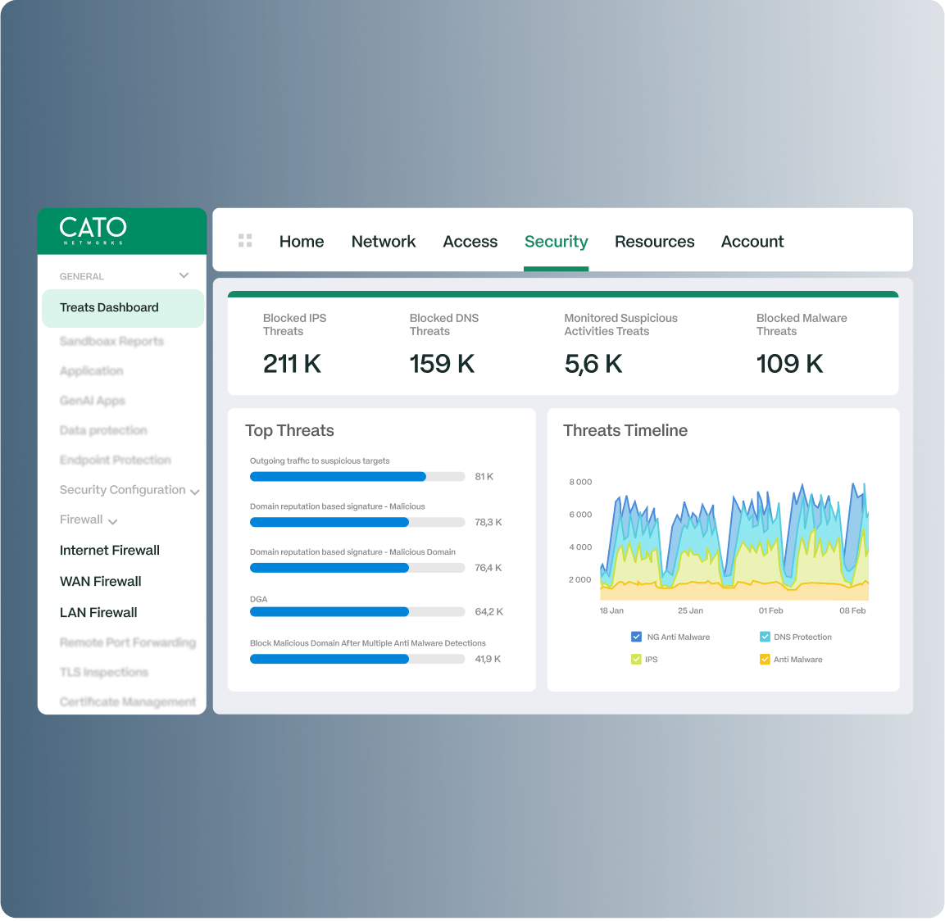
Task: Click the 78,3 K threat count
Action: 488,522
